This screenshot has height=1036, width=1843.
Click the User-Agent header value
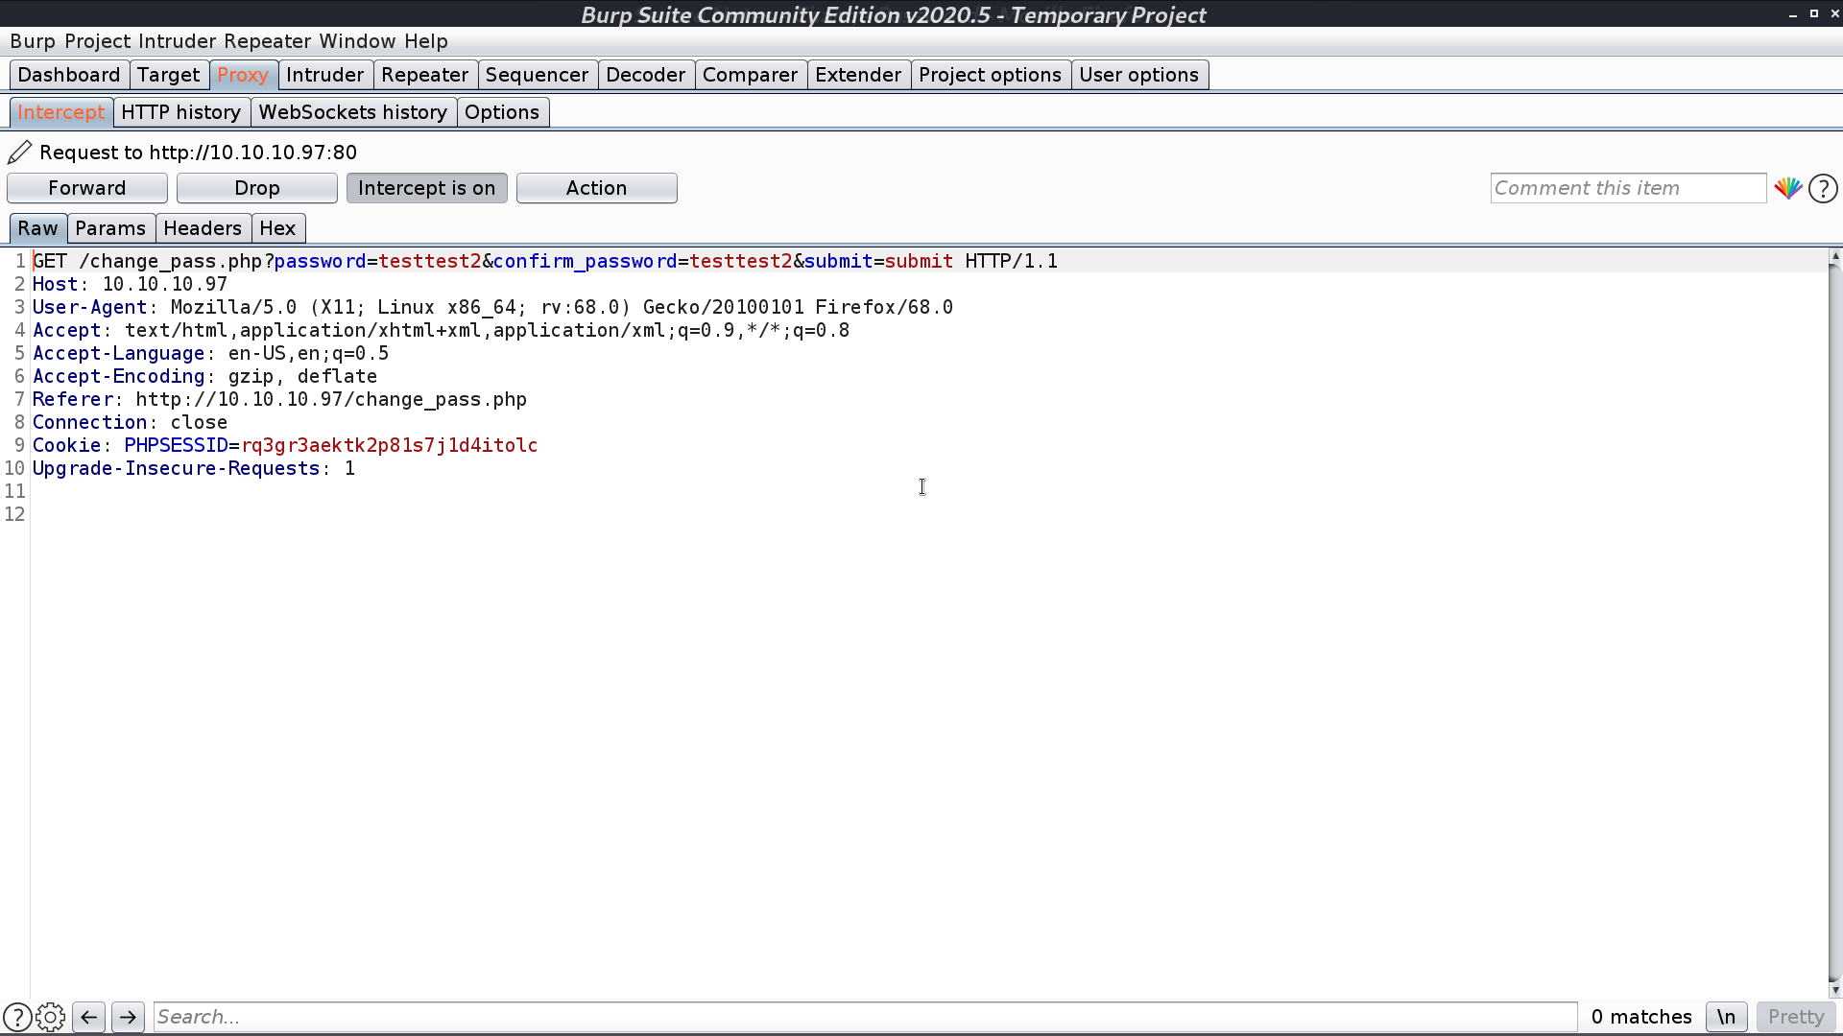click(562, 307)
